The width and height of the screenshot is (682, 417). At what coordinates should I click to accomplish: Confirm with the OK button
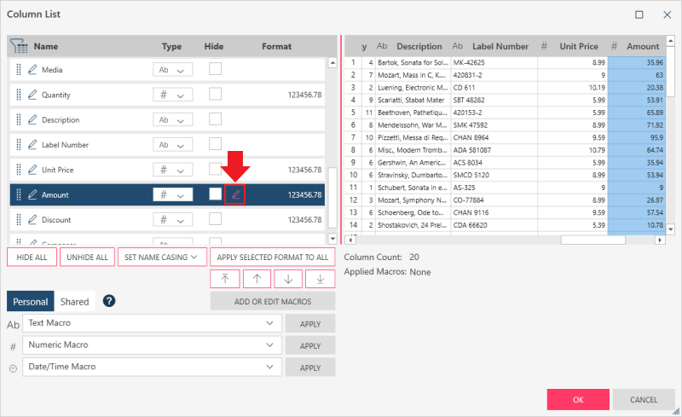[578, 400]
